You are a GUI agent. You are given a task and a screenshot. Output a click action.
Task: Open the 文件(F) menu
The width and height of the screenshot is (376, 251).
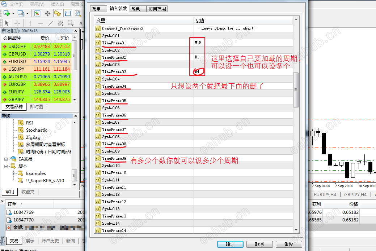point(17,4)
